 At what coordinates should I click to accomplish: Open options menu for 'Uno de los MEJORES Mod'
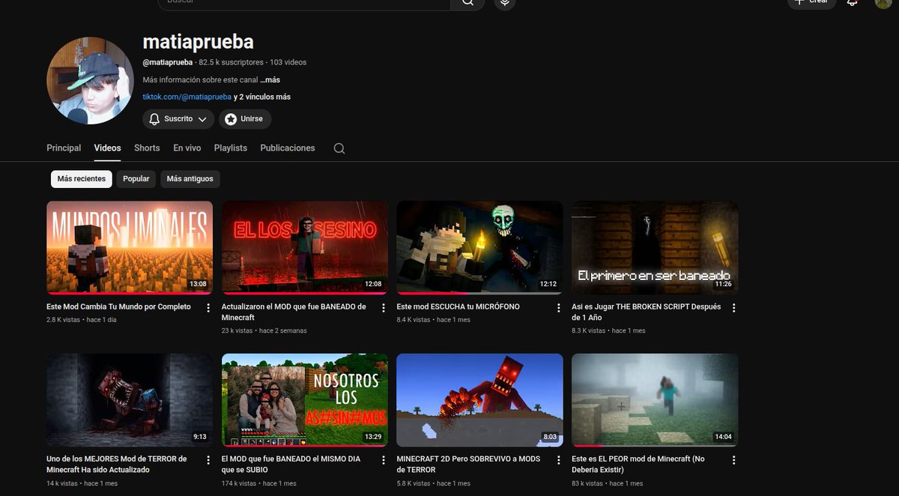point(208,460)
